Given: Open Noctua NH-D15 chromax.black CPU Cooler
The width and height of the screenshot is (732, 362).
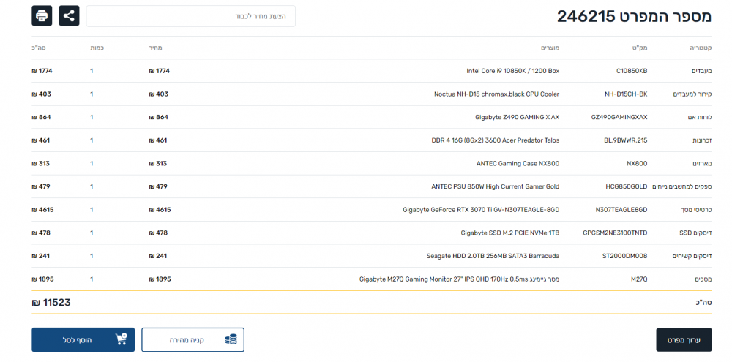Looking at the screenshot, I should (496, 94).
